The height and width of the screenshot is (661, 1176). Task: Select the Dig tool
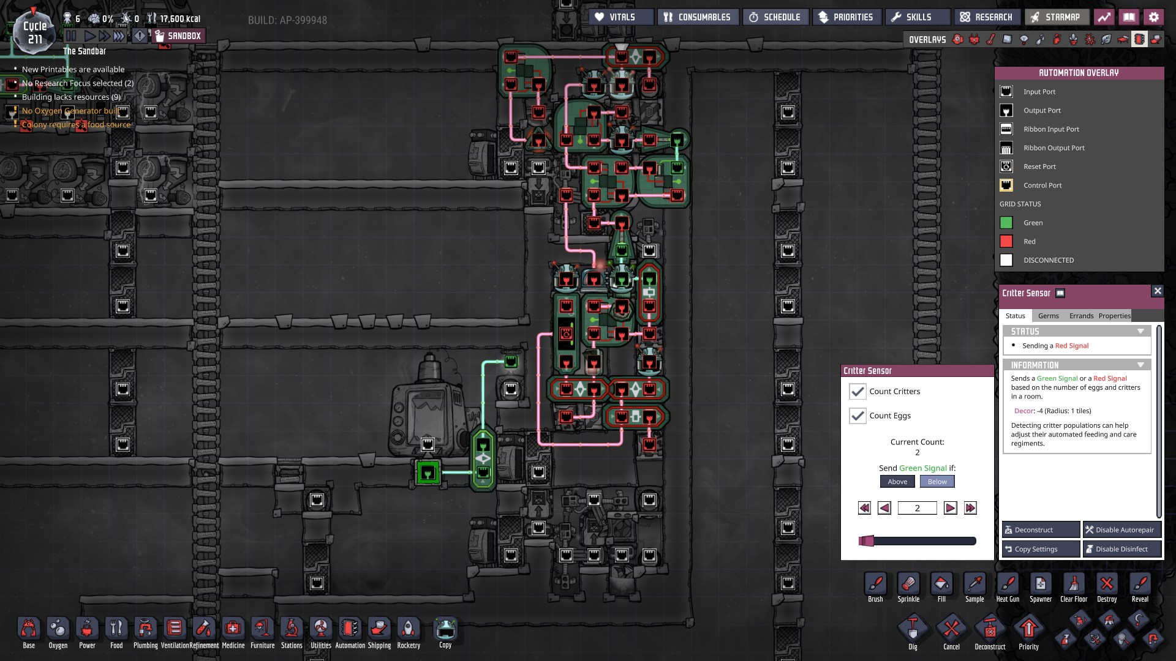point(913,632)
